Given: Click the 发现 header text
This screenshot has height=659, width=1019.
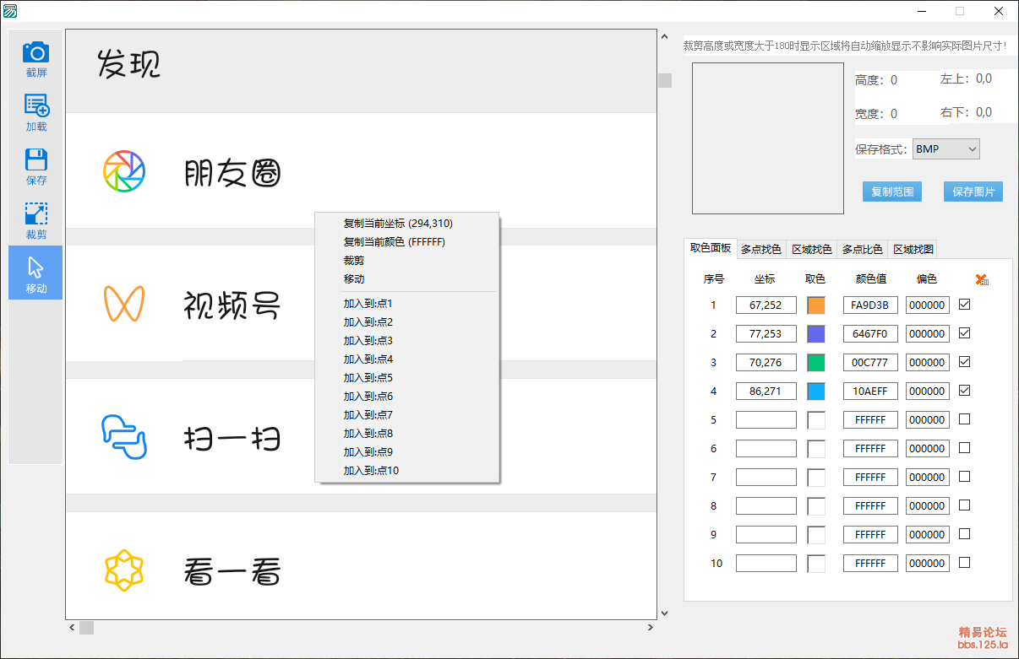Looking at the screenshot, I should [x=129, y=64].
